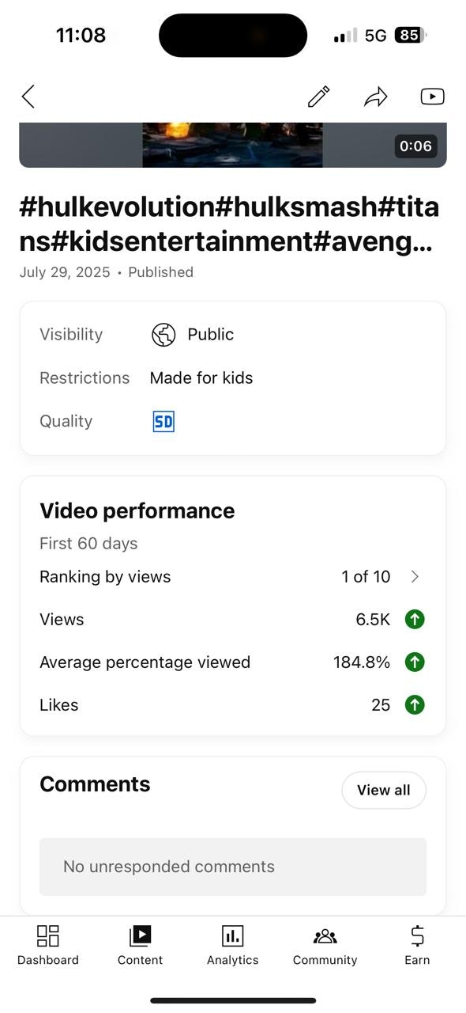Select the Dashboard icon in bottom navigation
Viewport: 466px width, 1013px height.
[47, 935]
